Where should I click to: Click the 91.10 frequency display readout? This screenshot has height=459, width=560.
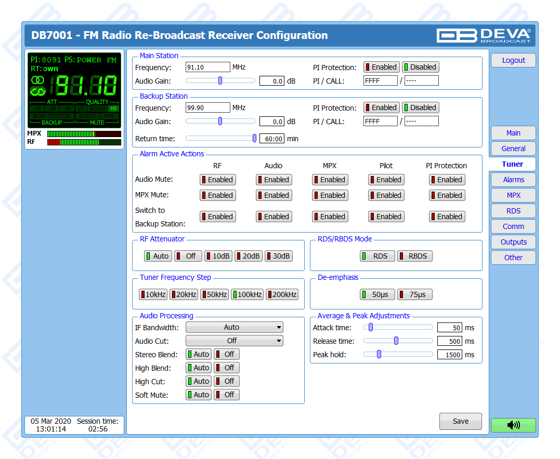[86, 86]
